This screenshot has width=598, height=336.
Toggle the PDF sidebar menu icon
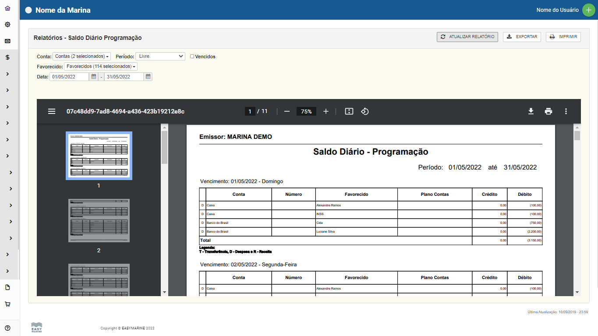pyautogui.click(x=52, y=112)
